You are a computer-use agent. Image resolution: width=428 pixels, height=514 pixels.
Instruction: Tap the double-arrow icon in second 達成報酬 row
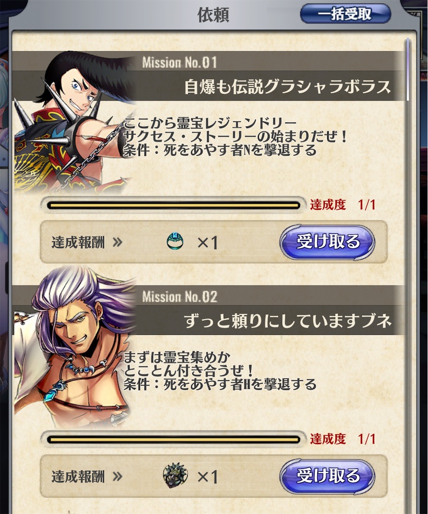pyautogui.click(x=117, y=476)
